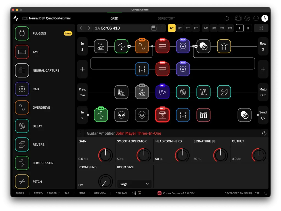Open the device block three-dot menu

(81, 133)
